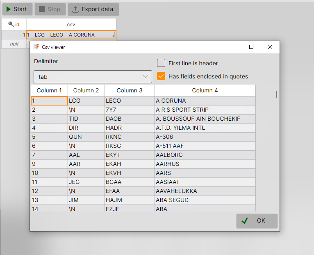Close the Csv viewer dialog

tap(270, 47)
